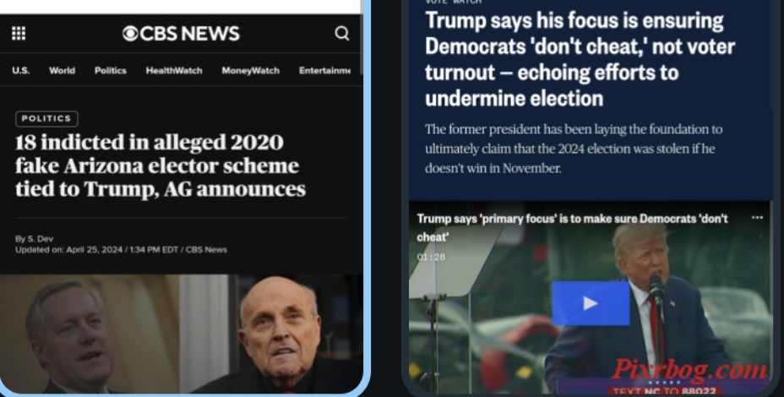This screenshot has height=397, width=784.
Task: Open the 18 indicted Arizona elector headline
Action: 160,166
